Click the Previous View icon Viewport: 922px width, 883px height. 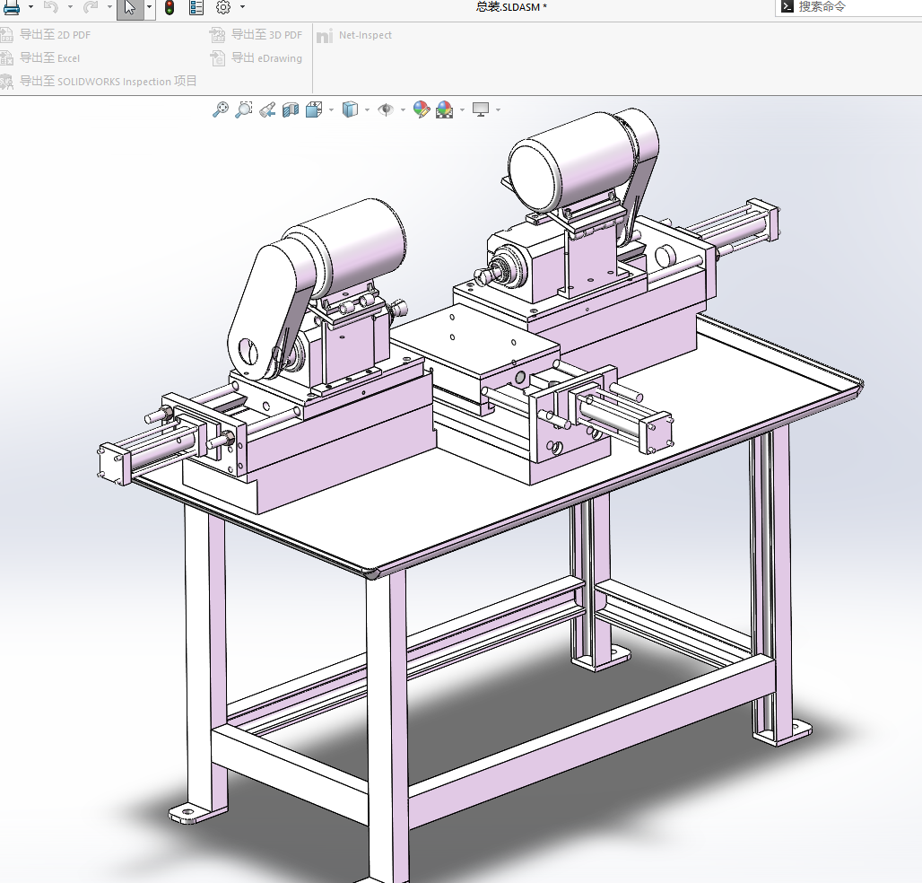[267, 109]
